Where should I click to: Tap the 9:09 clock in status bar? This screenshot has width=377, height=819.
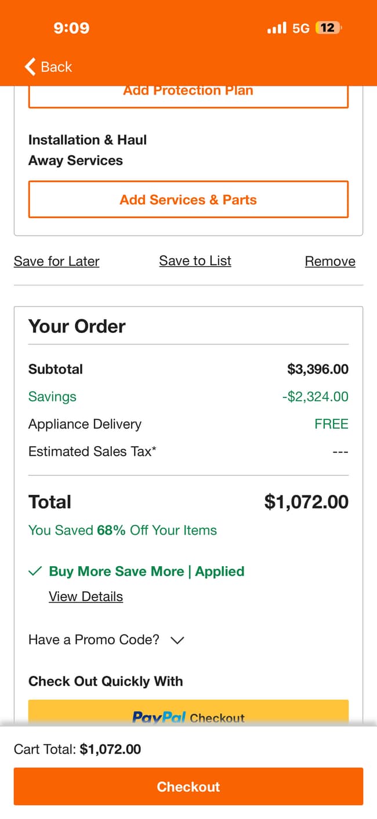click(71, 28)
